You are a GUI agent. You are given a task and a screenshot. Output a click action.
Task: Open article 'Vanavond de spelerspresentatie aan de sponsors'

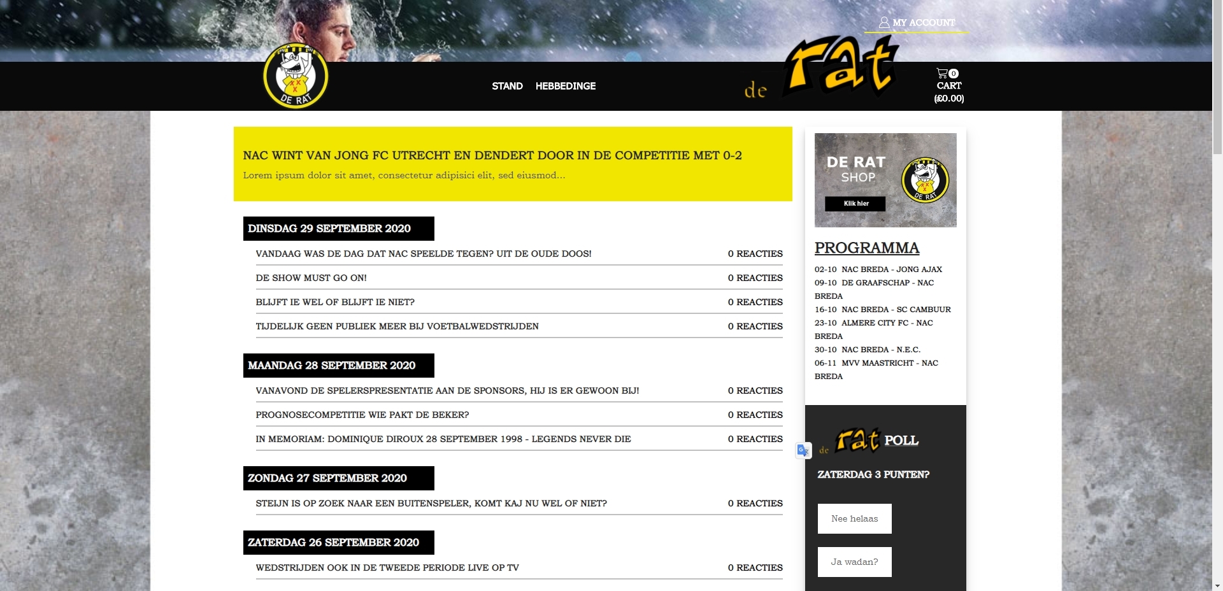point(447,390)
